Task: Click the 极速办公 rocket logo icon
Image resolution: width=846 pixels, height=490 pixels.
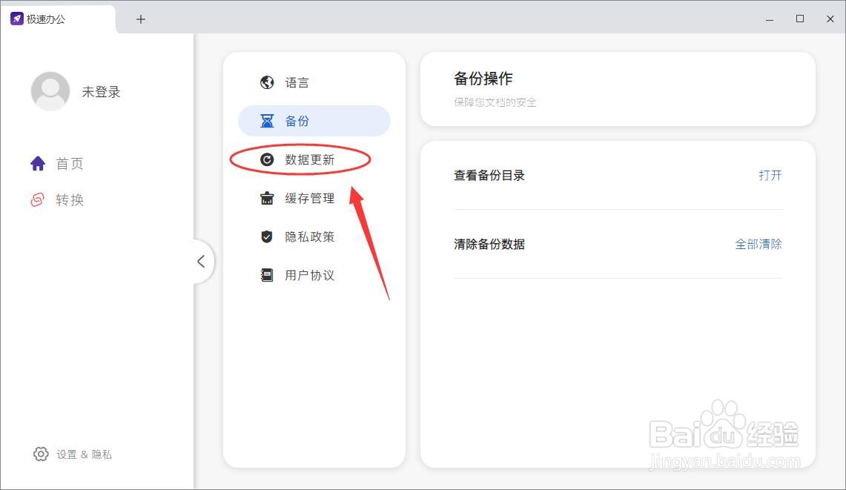Action: click(x=17, y=19)
